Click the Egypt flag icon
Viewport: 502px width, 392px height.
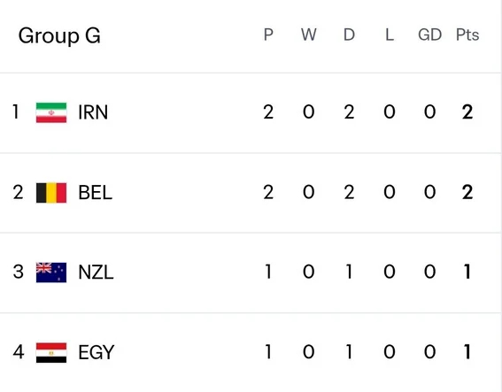51,352
